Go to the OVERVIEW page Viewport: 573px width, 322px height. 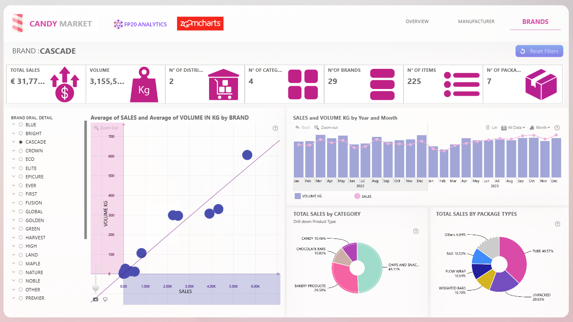pos(417,21)
